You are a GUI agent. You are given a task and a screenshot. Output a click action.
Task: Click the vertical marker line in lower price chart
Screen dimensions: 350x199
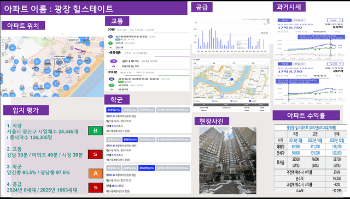pos(289,92)
